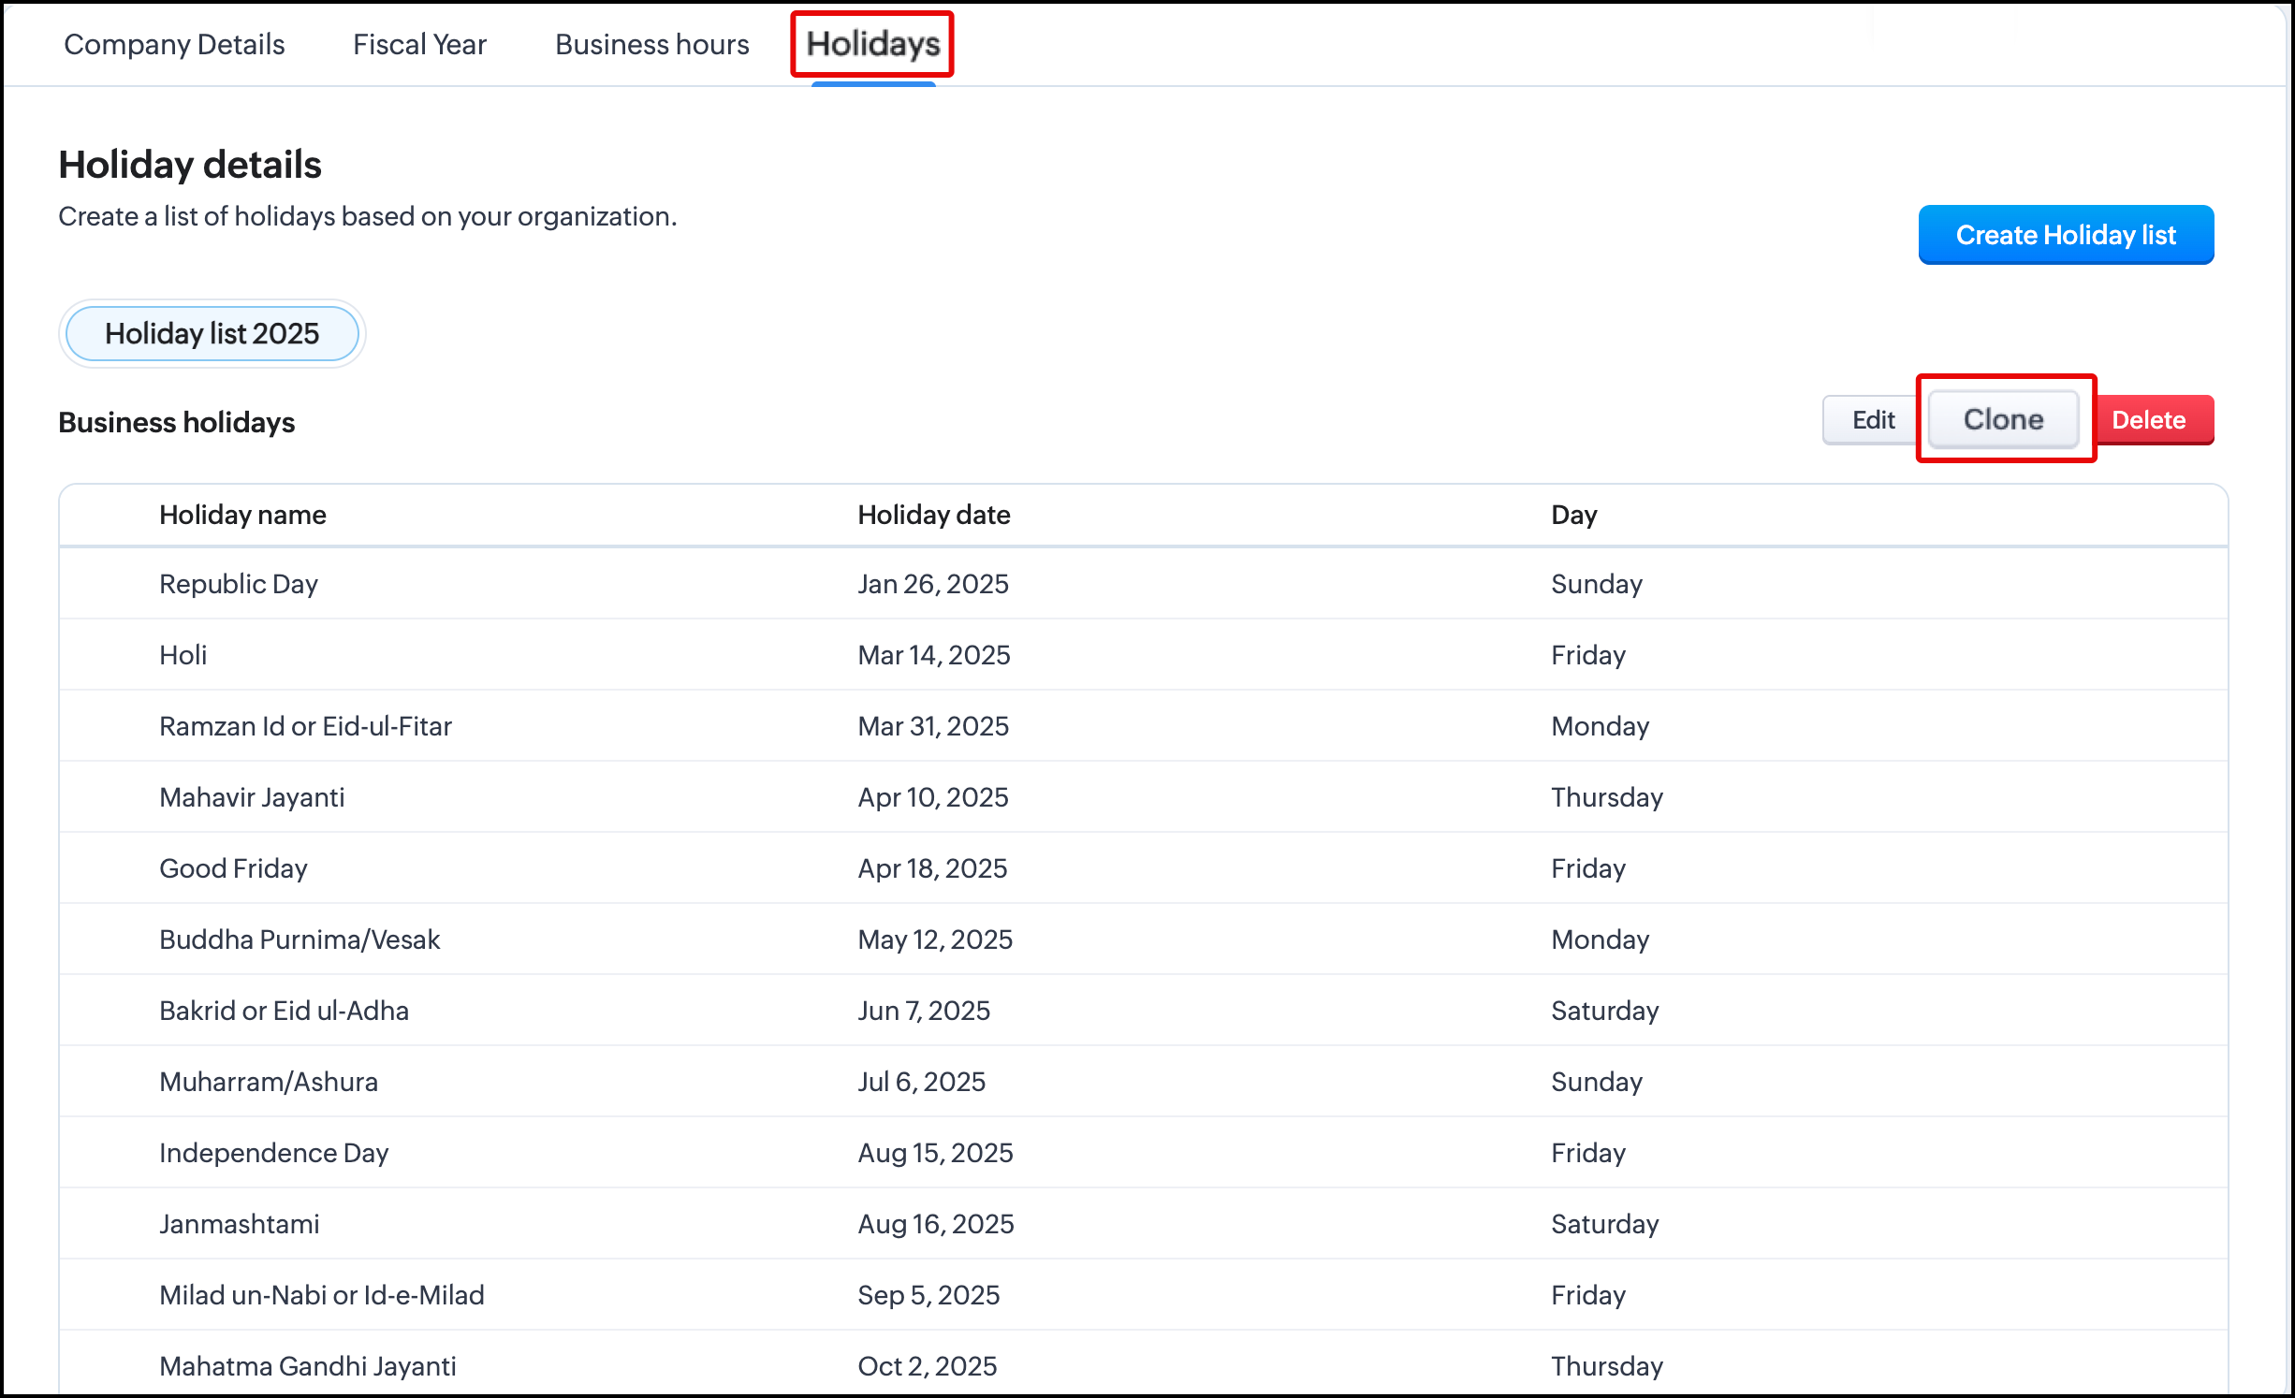Open the Business hours tab

pos(651,44)
